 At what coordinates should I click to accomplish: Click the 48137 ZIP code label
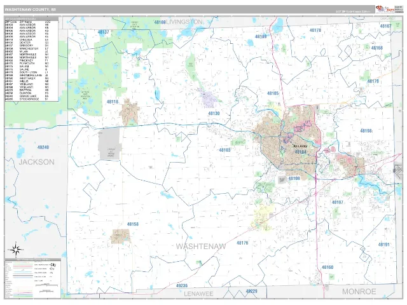103,32
